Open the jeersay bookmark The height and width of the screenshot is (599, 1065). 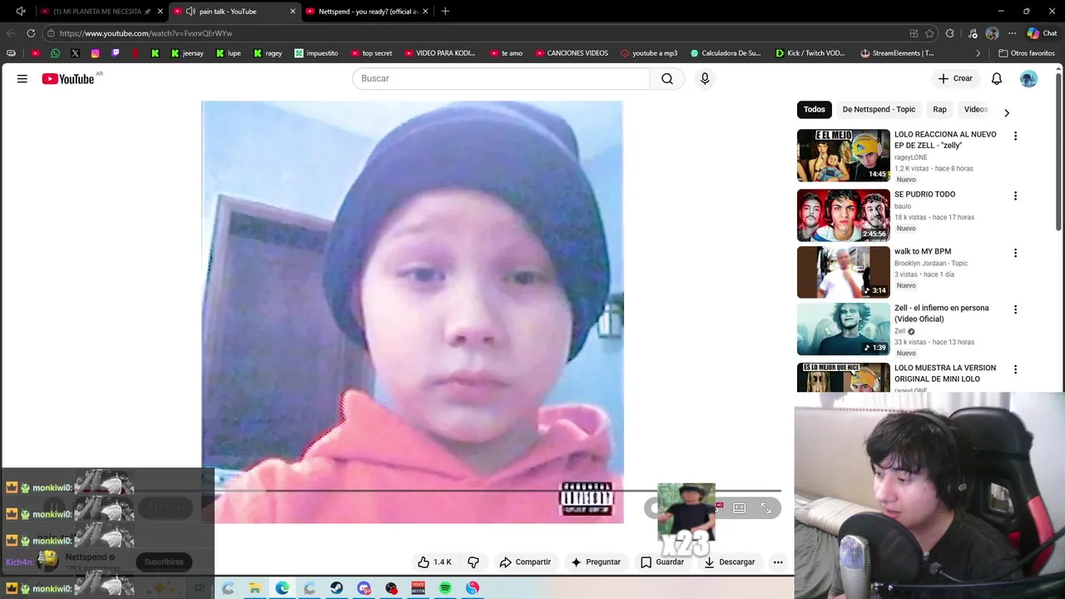pos(187,53)
